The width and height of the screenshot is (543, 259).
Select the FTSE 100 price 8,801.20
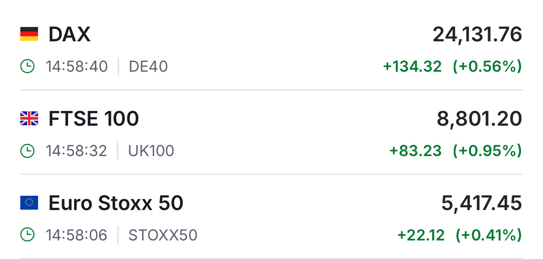(x=479, y=119)
